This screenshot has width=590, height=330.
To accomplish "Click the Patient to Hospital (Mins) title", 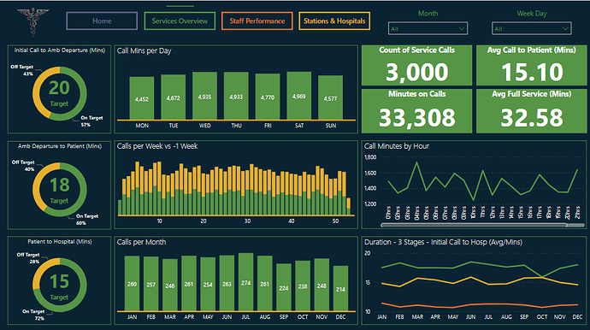I will point(60,242).
